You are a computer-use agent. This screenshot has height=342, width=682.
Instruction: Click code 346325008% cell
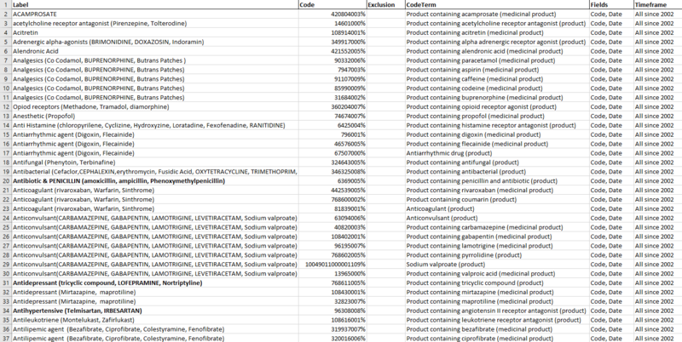click(x=332, y=172)
